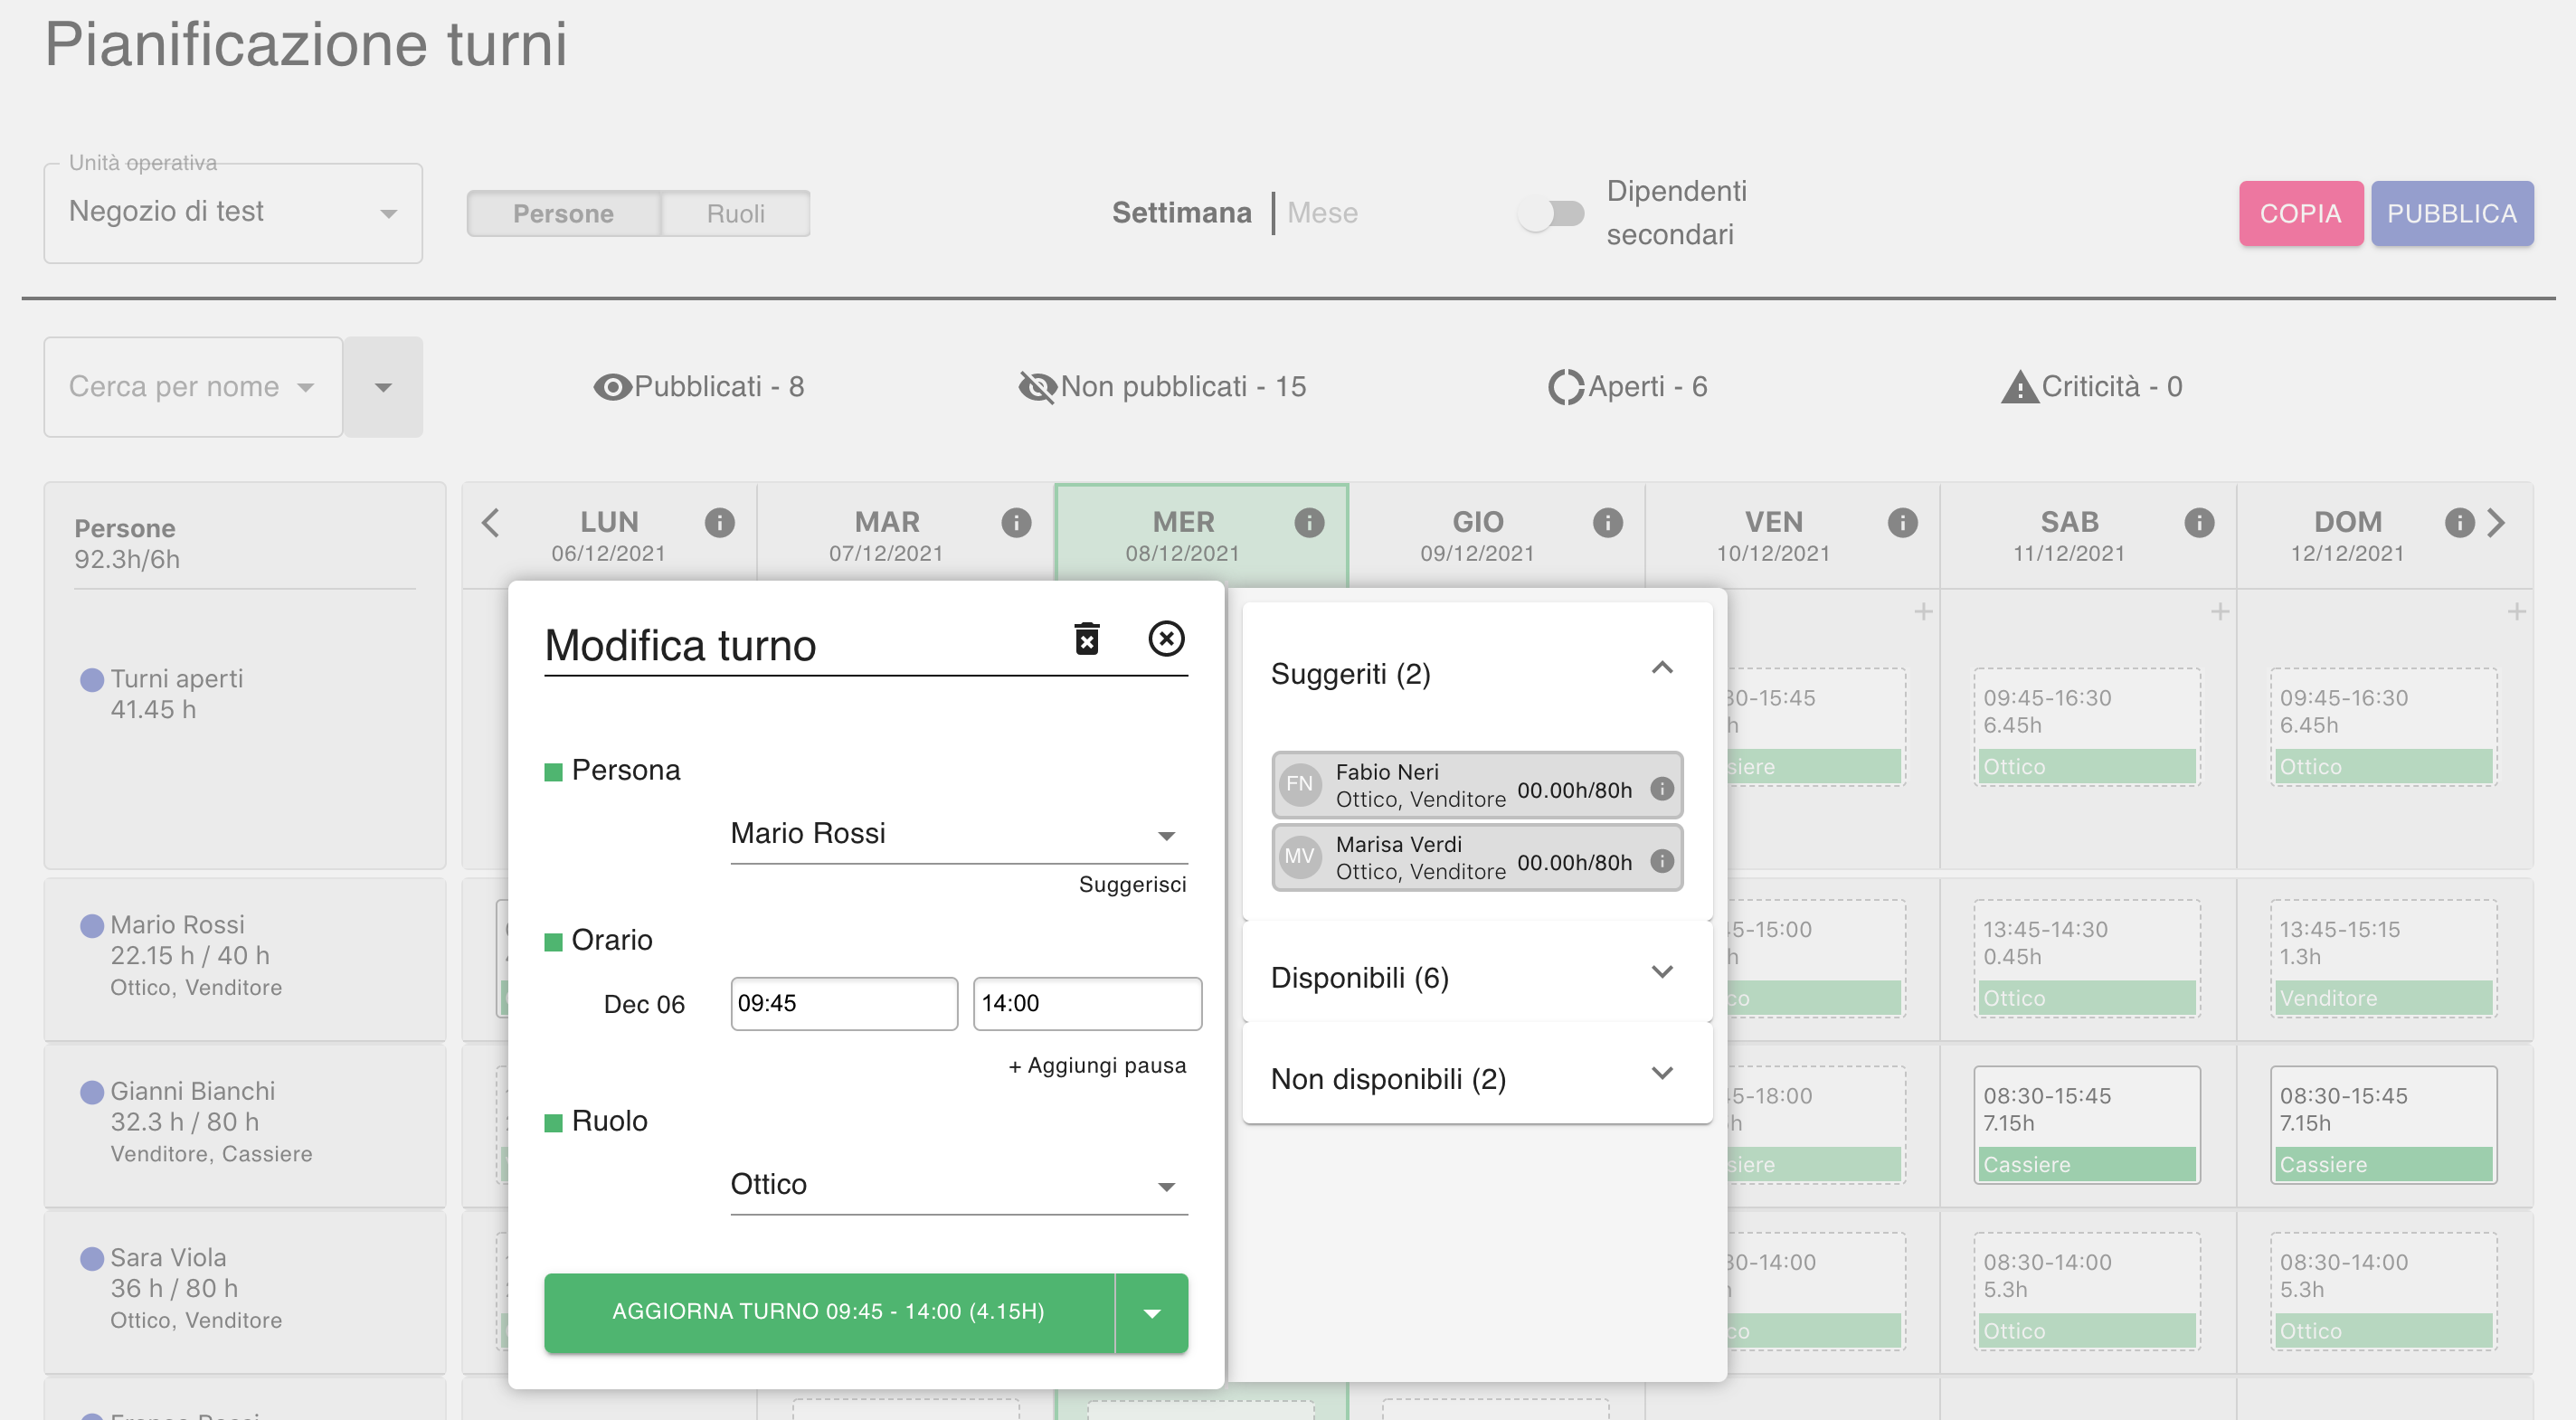Screen dimensions: 2576x1420
Task: Click info icon for LUN 06/12/2021
Action: pyautogui.click(x=719, y=522)
